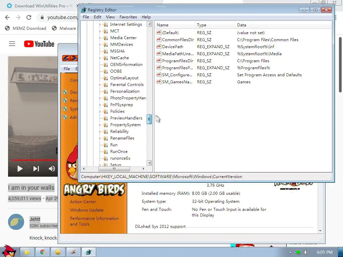Select the SM_ConfigureProgramsName value icon
Viewport: 343px width, 257px height.
(158, 75)
